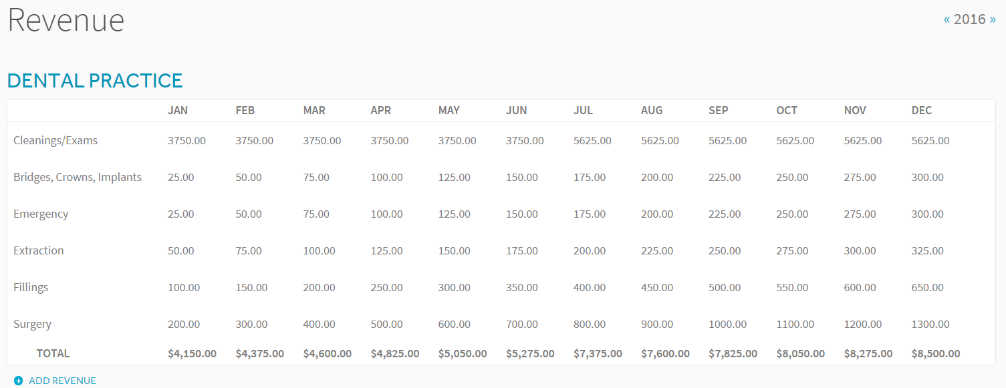Go to next year with » arrow
The height and width of the screenshot is (388, 1006).
pos(993,19)
